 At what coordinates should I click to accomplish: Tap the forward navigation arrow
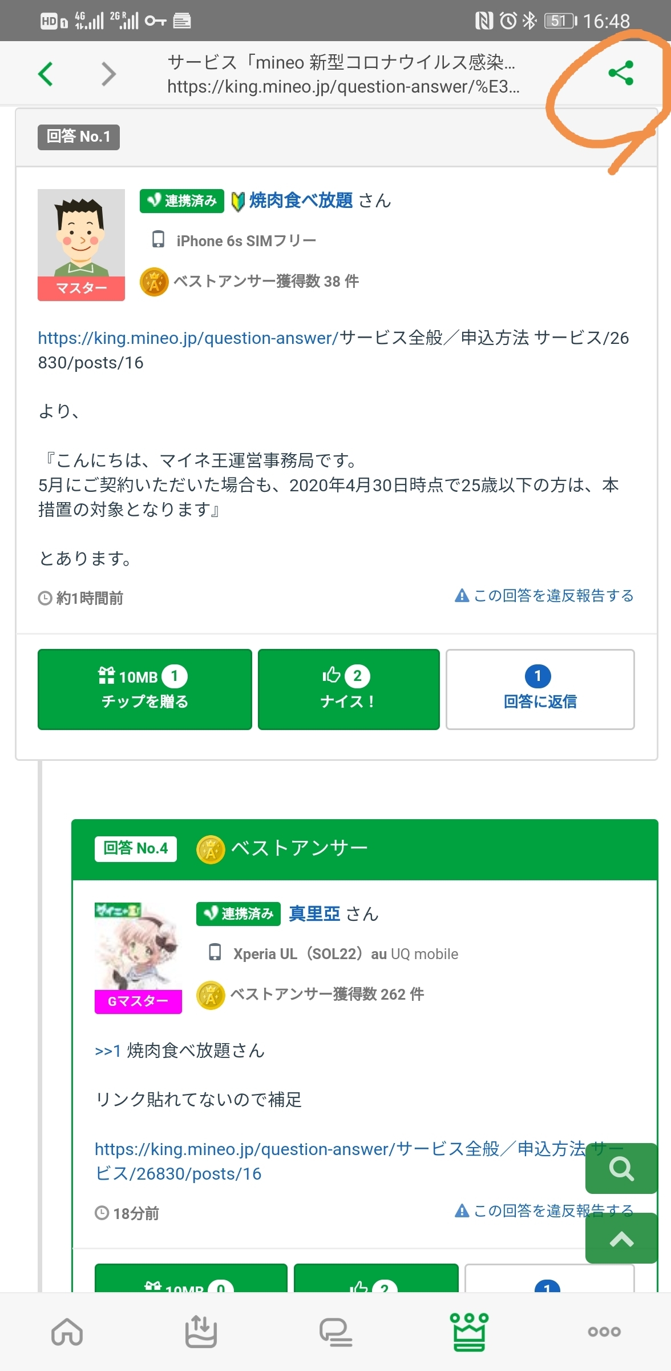point(108,74)
